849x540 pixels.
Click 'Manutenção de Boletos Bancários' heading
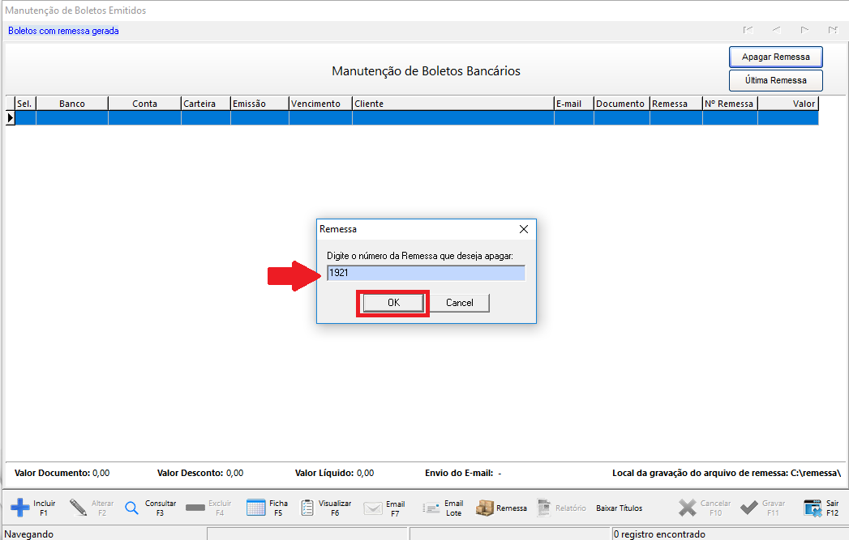click(x=427, y=70)
